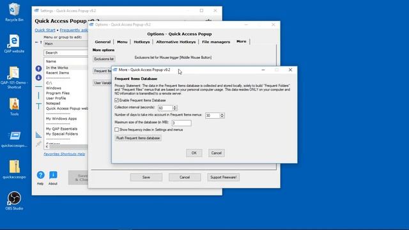Open the Tools desktop icon
This screenshot has width=409, height=230.
click(14, 107)
